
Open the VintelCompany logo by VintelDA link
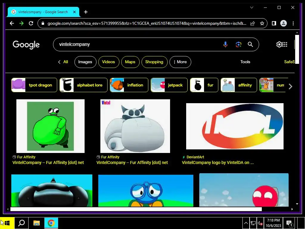click(218, 163)
